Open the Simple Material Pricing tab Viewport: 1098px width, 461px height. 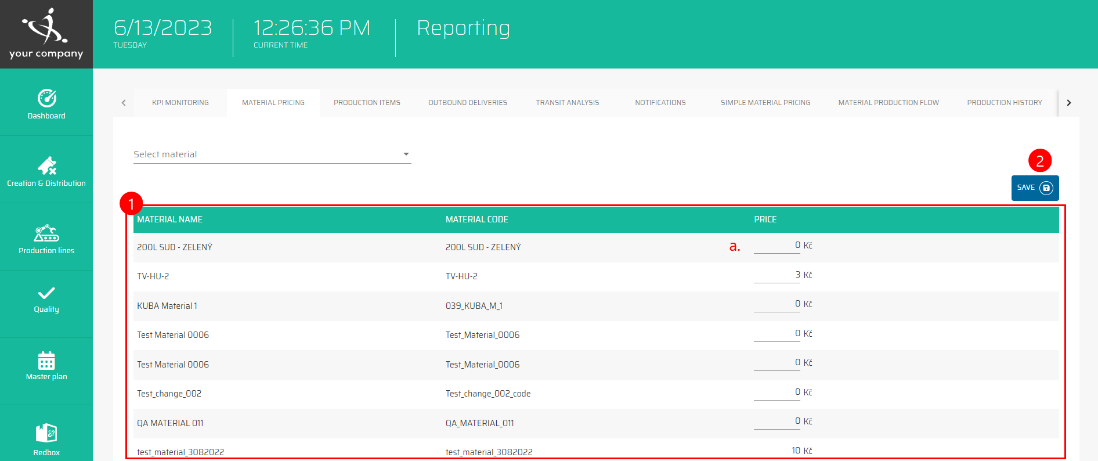(765, 103)
